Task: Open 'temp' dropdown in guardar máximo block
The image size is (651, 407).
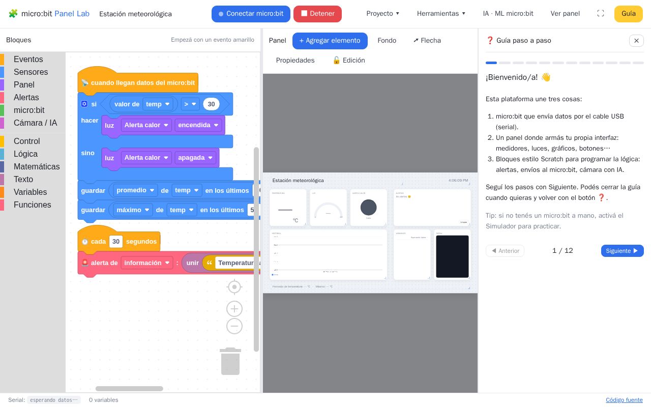Action: (x=182, y=210)
